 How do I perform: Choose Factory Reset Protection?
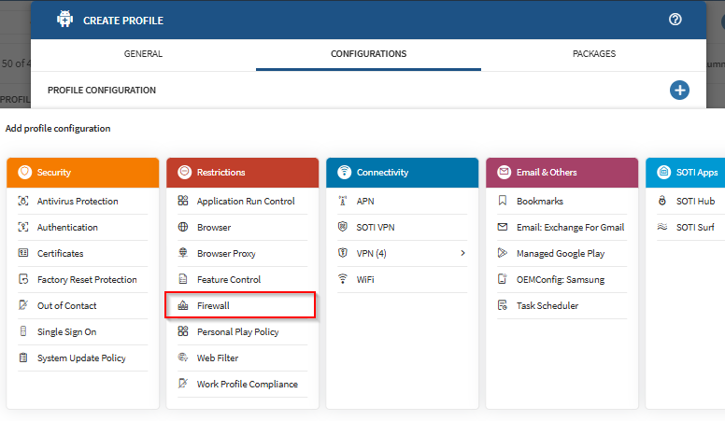click(x=86, y=280)
